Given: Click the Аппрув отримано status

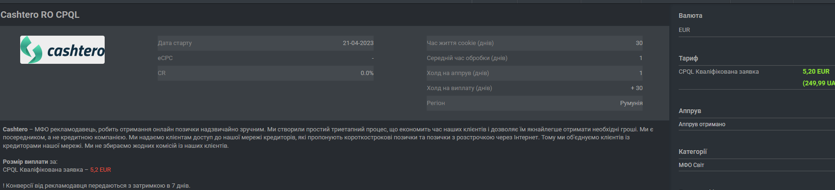Looking at the screenshot, I should [702, 124].
